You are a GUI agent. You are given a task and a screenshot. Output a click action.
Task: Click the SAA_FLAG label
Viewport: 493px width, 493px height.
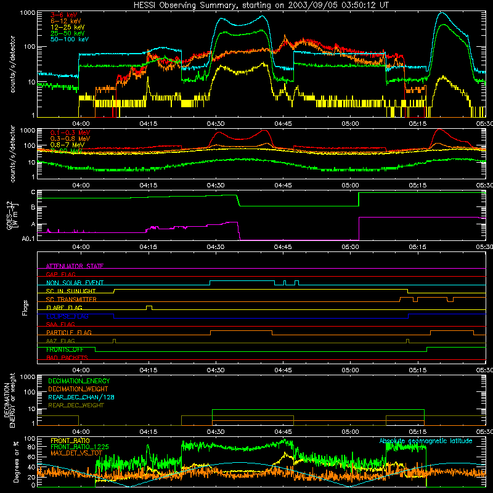(60, 324)
